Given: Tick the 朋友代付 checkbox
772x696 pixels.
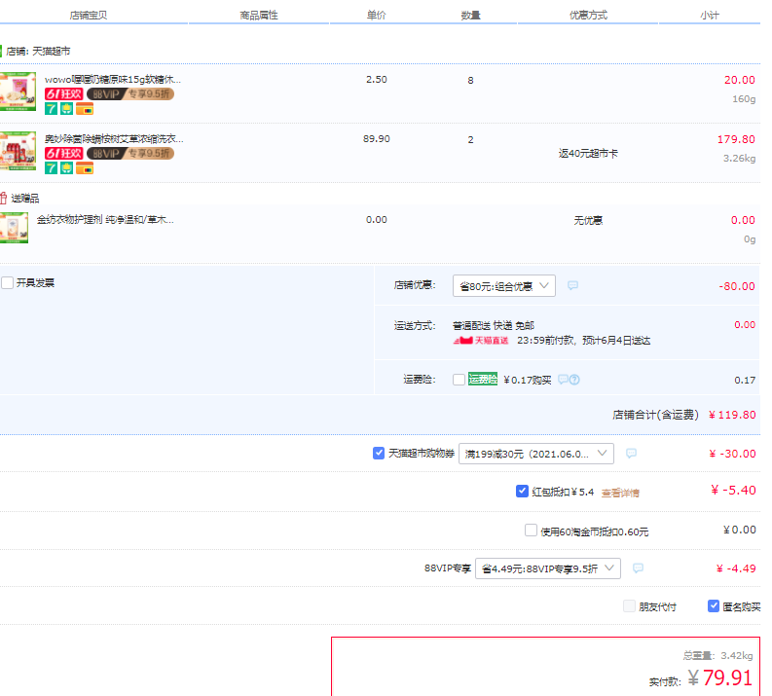Looking at the screenshot, I should (x=629, y=605).
